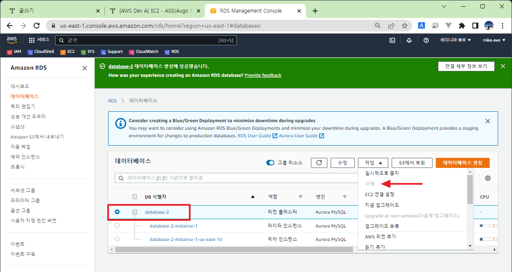Open the Actions dropdown button
Viewport: 512px width, 272px height.
click(x=373, y=163)
